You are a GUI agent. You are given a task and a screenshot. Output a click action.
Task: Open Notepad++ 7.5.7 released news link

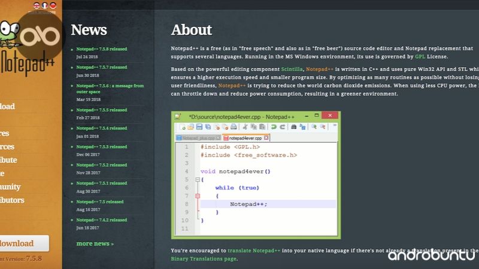[101, 68]
